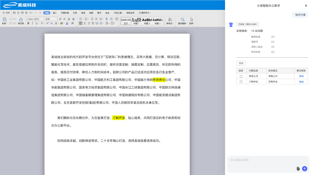
Task: Click the Paste (粘贴) icon
Action: click(x=4, y=20)
